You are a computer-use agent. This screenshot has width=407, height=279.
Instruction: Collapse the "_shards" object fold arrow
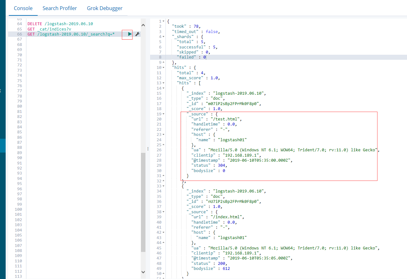pos(164,37)
